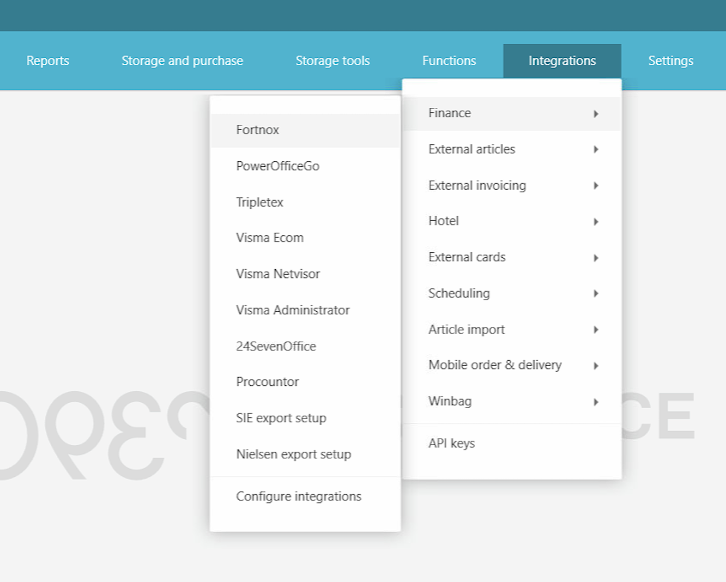Open the Visma Administrator integration
The height and width of the screenshot is (582, 726).
pyautogui.click(x=292, y=310)
